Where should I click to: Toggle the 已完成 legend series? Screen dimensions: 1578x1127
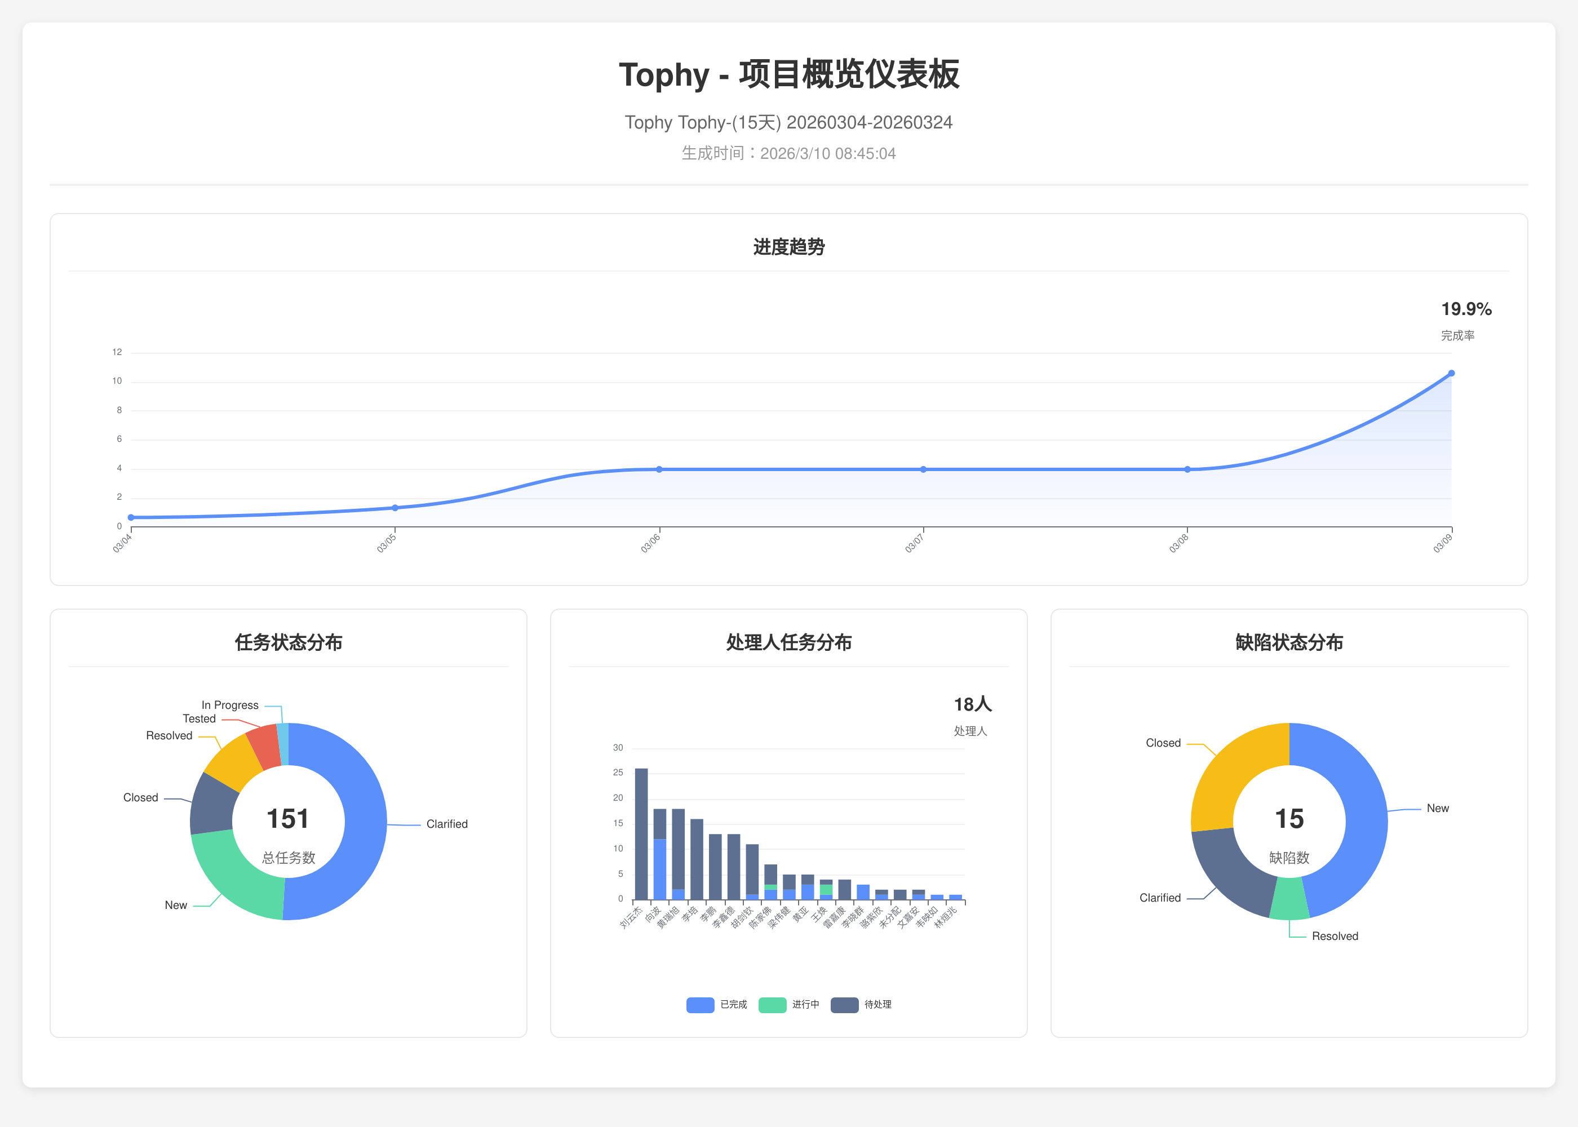733,1004
